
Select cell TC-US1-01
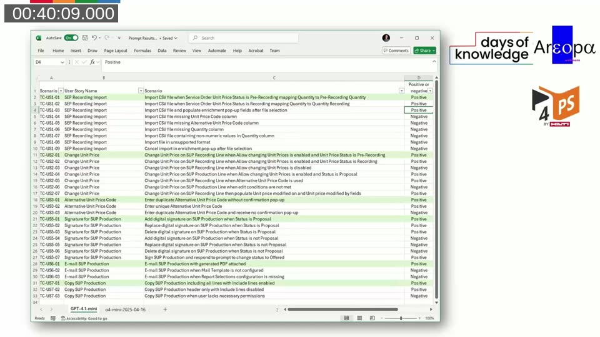coord(51,97)
